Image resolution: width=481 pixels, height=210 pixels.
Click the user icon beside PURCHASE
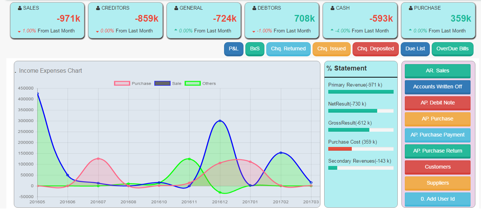pyautogui.click(x=411, y=8)
